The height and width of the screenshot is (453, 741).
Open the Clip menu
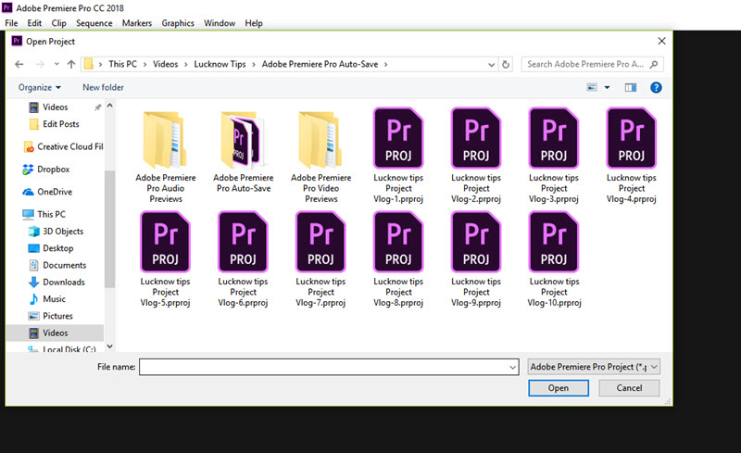pyautogui.click(x=58, y=23)
